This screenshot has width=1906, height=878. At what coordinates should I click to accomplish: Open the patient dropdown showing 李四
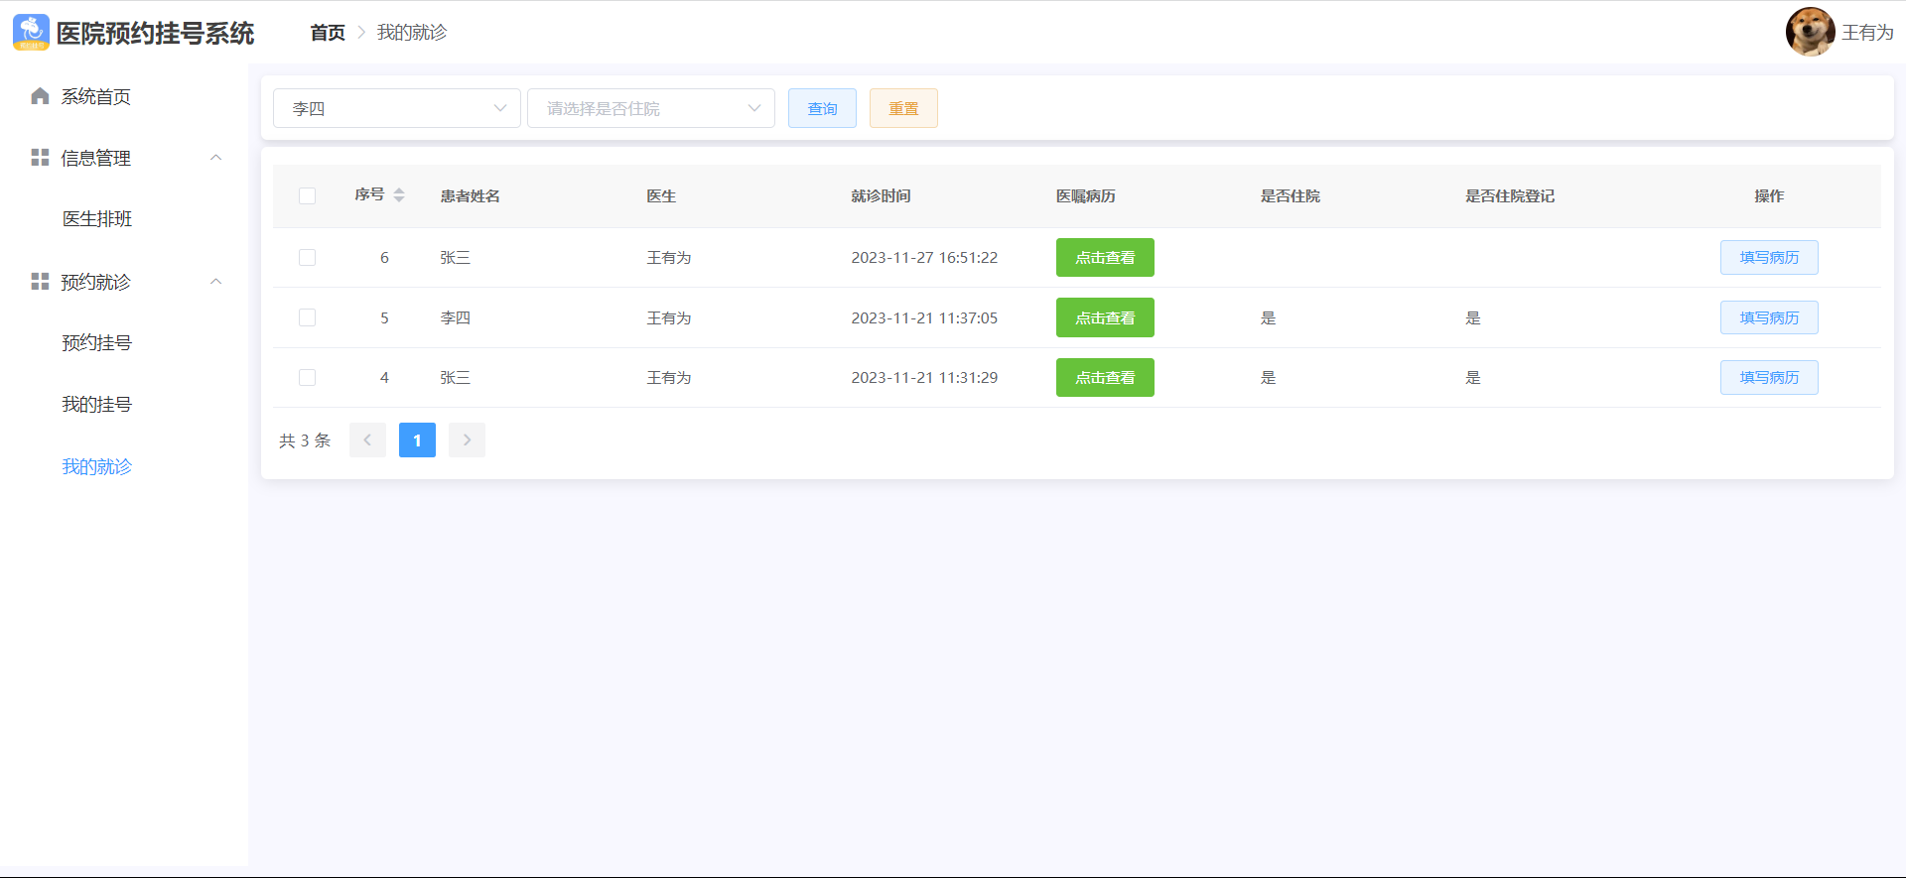[397, 108]
